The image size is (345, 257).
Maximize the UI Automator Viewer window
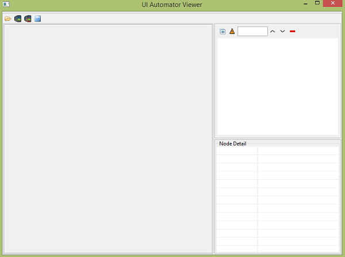click(x=317, y=3)
